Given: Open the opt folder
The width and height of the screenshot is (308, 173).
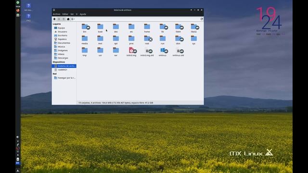Looking at the screenshot, I should (x=115, y=40).
